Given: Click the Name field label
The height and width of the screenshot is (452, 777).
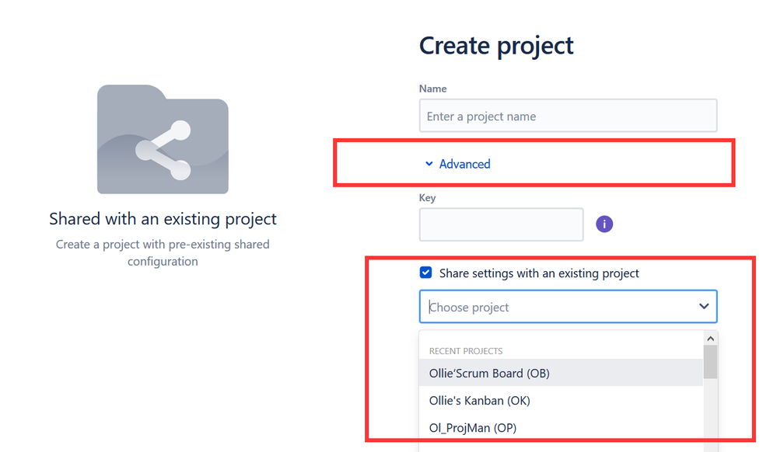Looking at the screenshot, I should coord(432,89).
